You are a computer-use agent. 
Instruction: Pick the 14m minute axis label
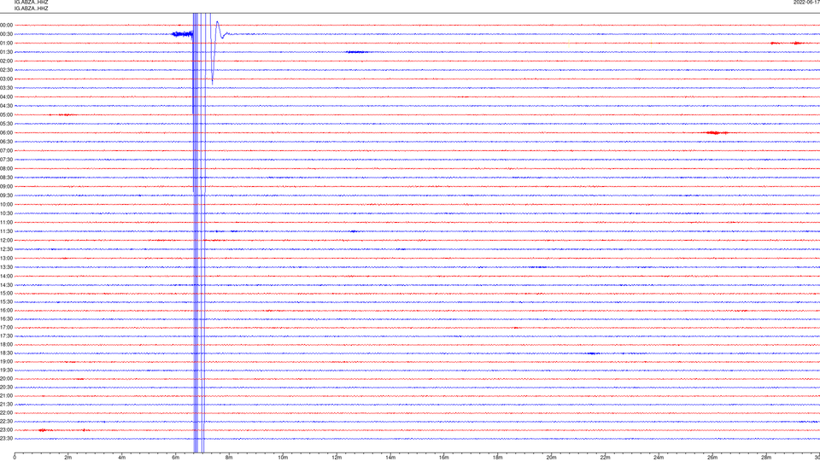coord(390,458)
